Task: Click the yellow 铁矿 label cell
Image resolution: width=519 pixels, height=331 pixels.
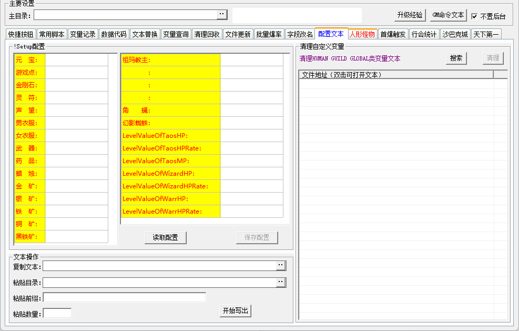Action: click(x=30, y=212)
